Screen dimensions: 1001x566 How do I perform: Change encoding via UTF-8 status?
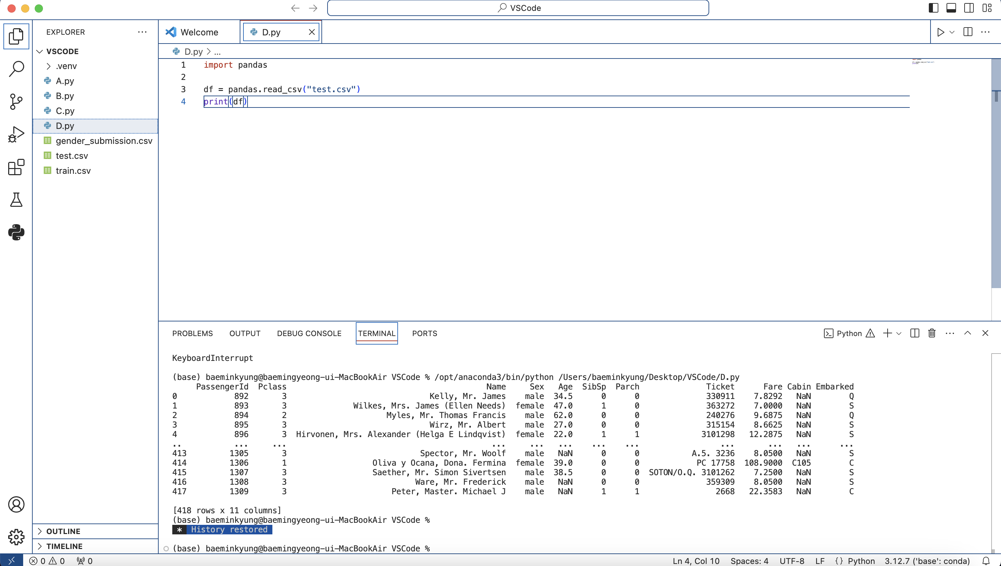tap(792, 561)
